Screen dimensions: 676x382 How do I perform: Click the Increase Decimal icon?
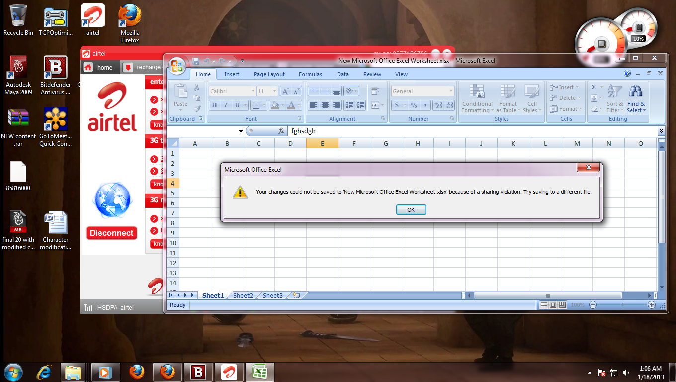(438, 105)
